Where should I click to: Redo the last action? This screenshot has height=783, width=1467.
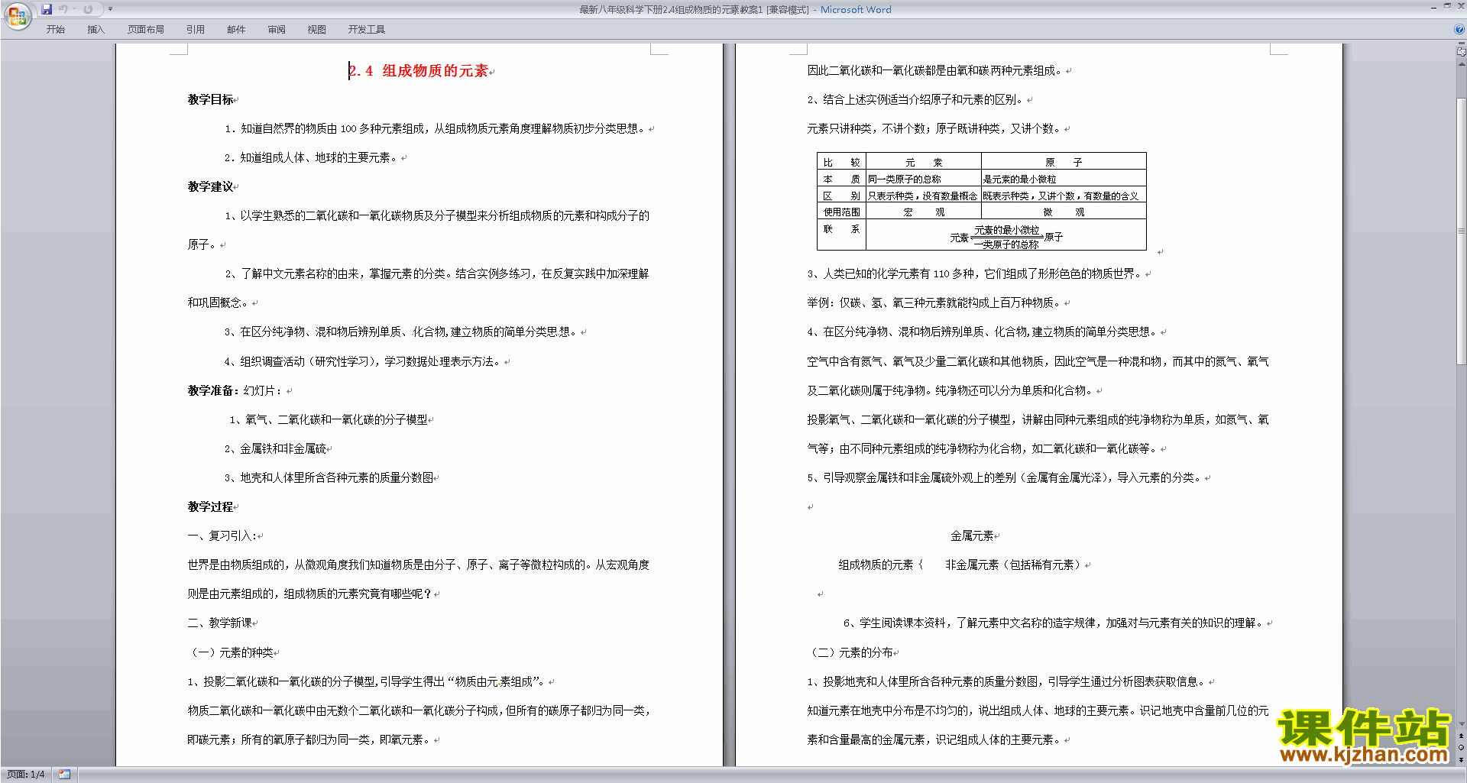pyautogui.click(x=88, y=9)
